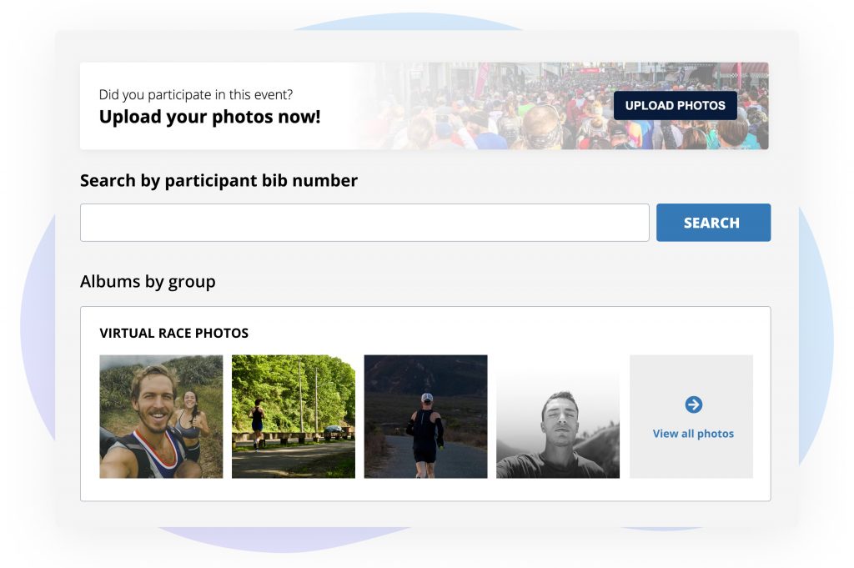Click the Upload Photos button
The image size is (854, 568).
(x=675, y=106)
